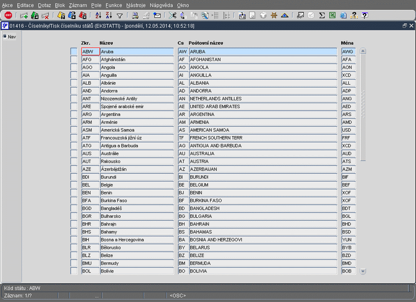Open the Pole menu
The height and width of the screenshot is (302, 416).
(96, 5)
